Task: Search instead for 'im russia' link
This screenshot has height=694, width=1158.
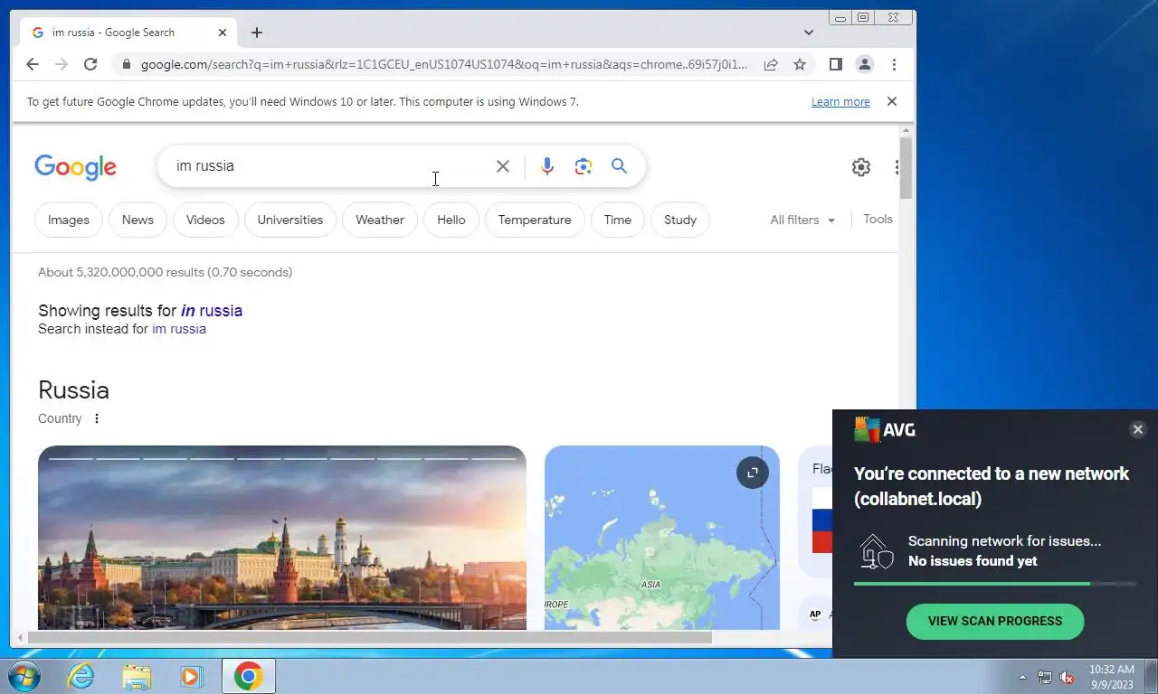Action: tap(179, 329)
